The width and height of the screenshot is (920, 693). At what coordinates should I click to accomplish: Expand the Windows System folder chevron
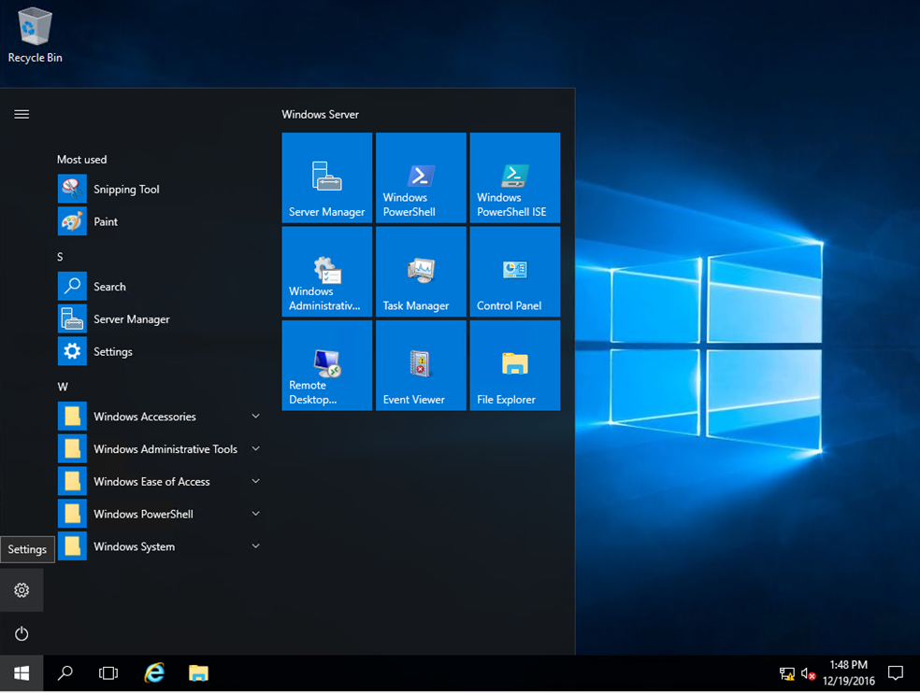coord(255,546)
